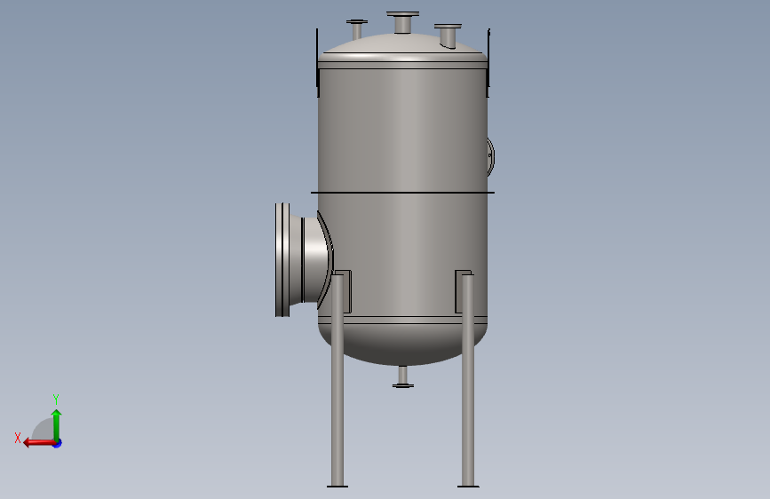This screenshot has height=499, width=770.
Task: Click the green Y axis arrow on triad
Action: pos(57,424)
